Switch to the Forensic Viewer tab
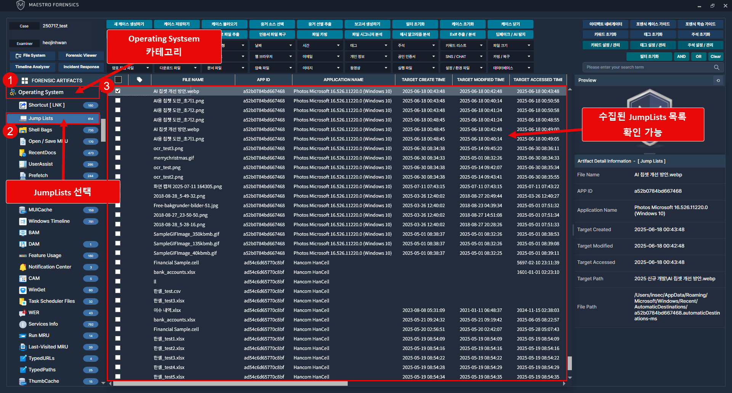The image size is (732, 393). point(81,56)
